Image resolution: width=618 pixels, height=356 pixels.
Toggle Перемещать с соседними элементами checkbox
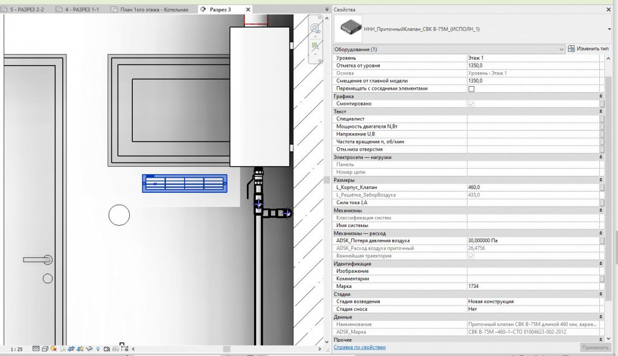coord(471,89)
